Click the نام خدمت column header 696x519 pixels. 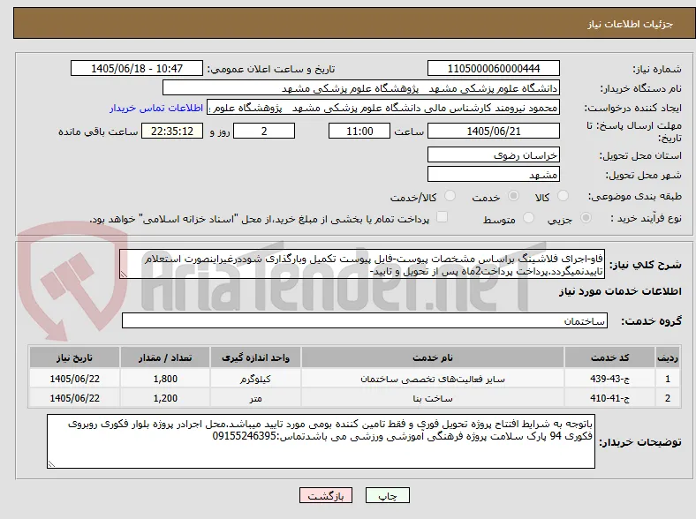(x=433, y=357)
